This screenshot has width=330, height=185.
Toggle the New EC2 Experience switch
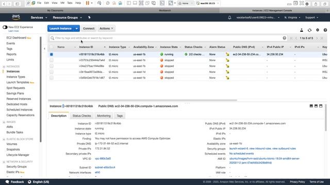pos(5,27)
